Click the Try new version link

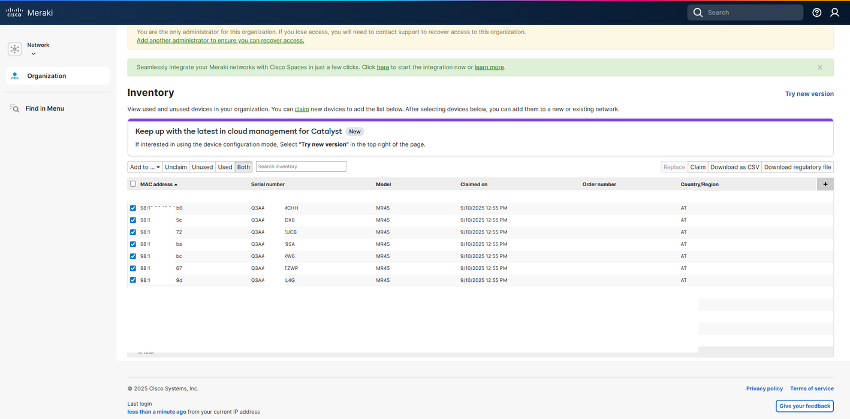coord(809,93)
